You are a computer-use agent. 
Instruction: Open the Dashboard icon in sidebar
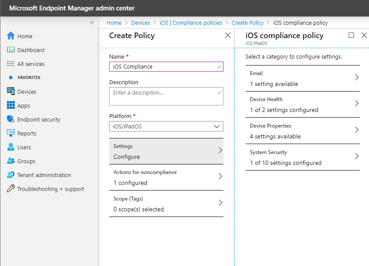point(11,50)
